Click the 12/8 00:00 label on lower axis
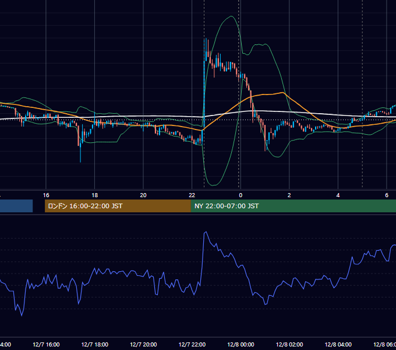Screen dimensions: 396x350 pos(241,345)
